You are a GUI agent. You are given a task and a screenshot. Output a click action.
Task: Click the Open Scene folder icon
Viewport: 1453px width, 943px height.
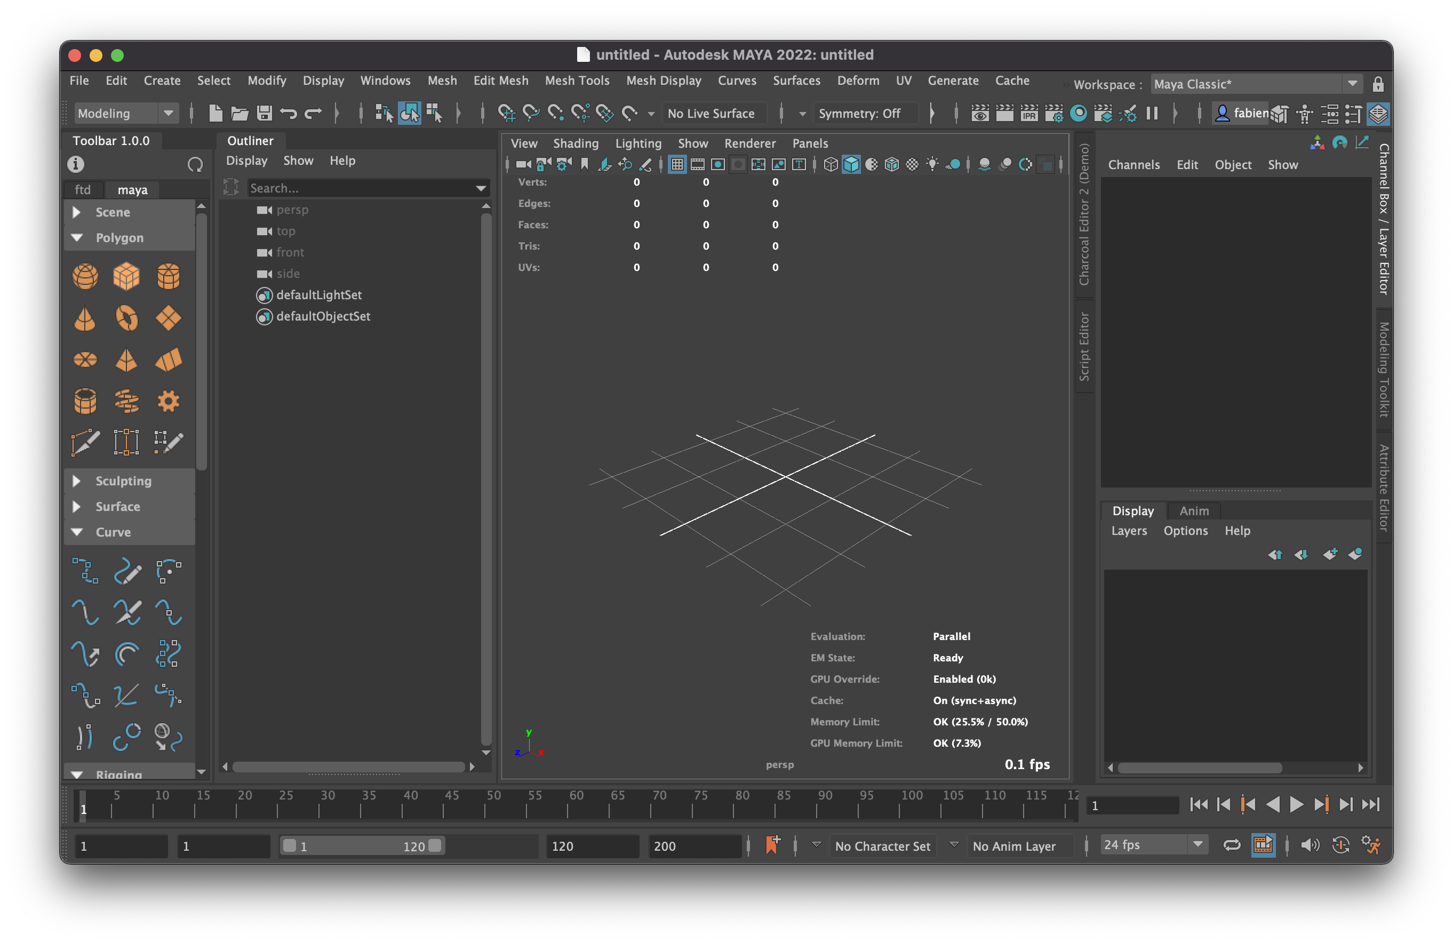click(x=239, y=113)
